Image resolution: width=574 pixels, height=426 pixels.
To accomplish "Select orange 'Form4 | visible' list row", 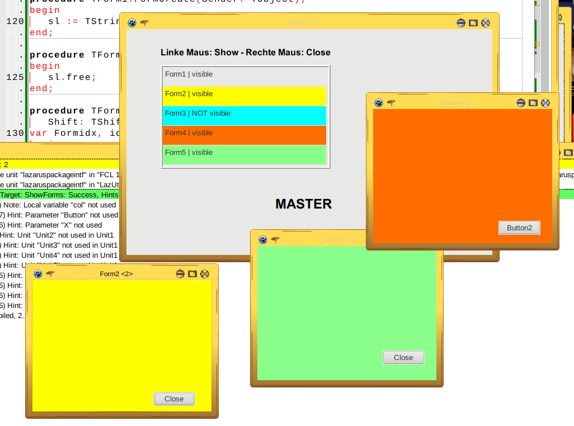I will (x=244, y=135).
